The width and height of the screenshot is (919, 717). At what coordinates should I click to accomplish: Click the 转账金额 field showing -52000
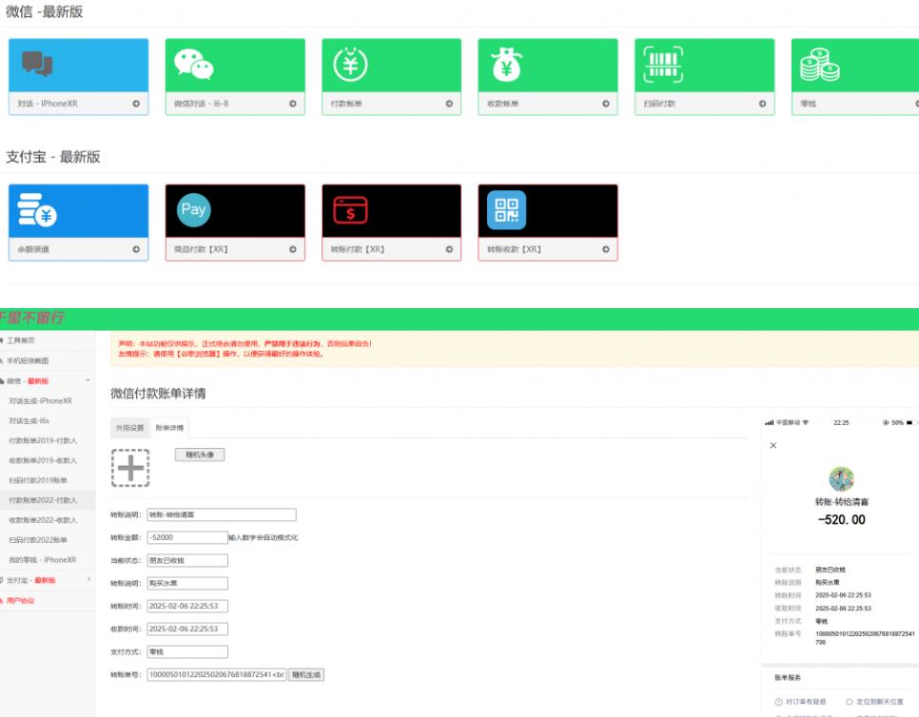187,537
